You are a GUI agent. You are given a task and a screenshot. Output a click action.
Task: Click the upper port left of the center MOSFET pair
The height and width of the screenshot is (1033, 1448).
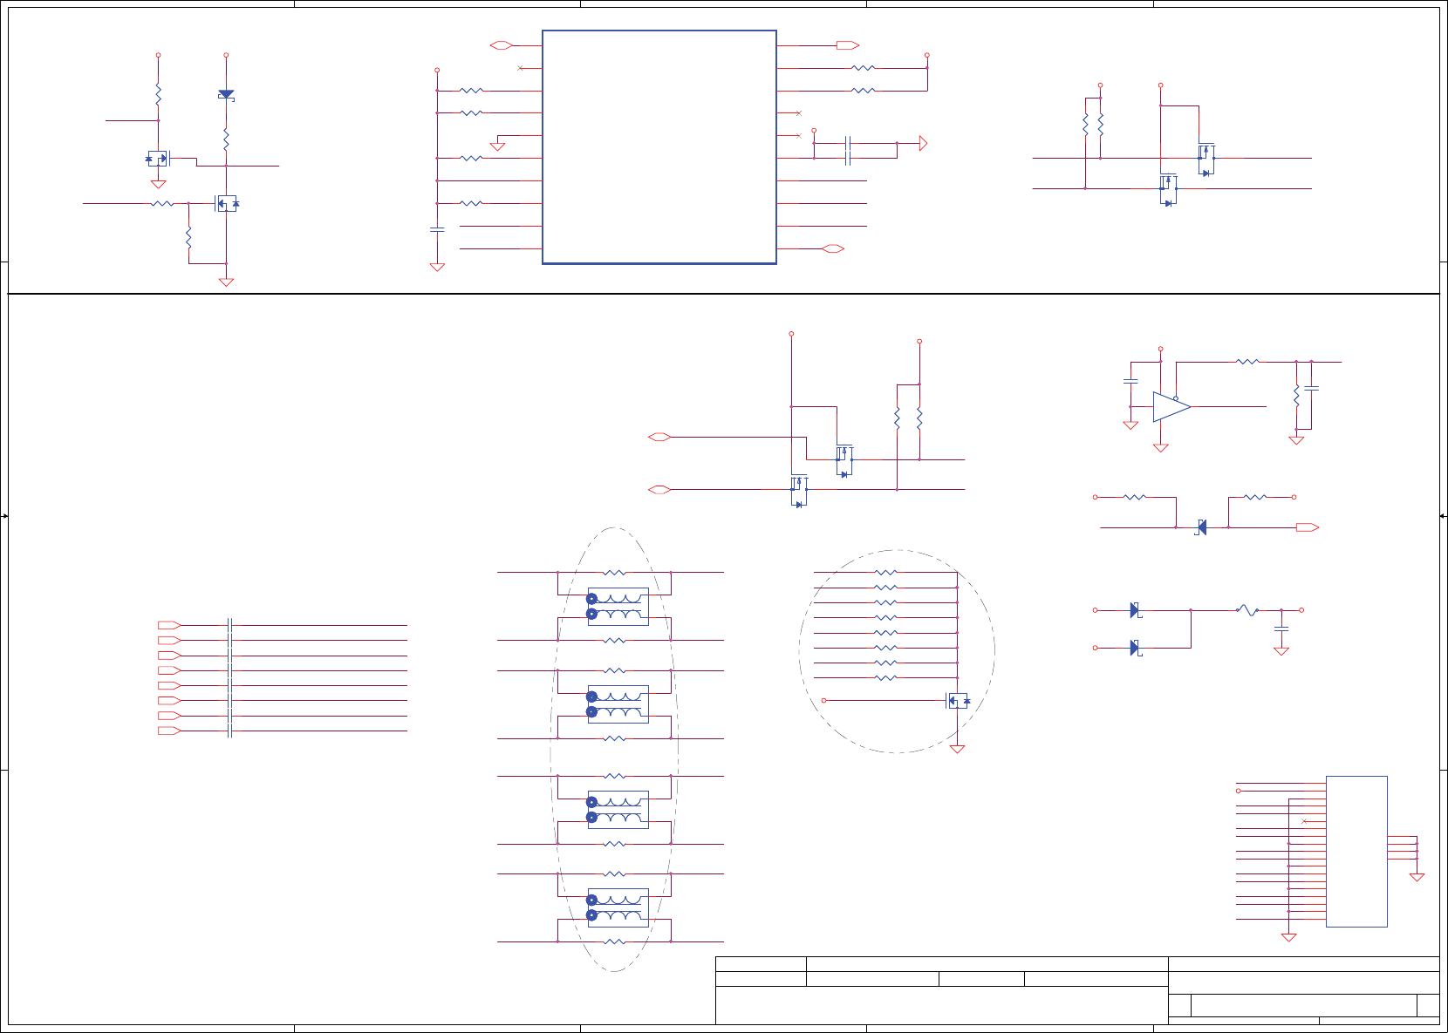click(x=659, y=437)
